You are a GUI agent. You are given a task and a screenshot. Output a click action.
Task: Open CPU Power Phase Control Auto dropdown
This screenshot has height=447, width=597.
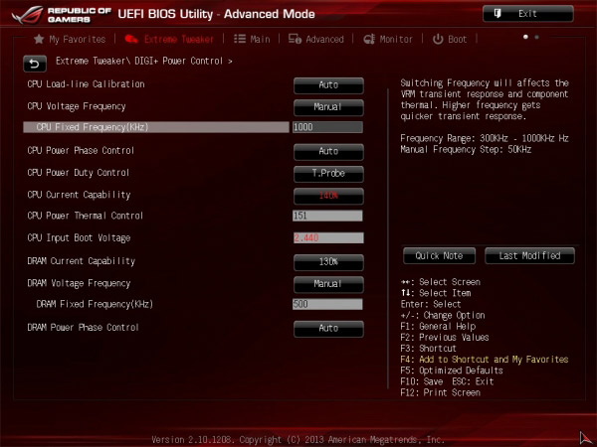(x=328, y=151)
